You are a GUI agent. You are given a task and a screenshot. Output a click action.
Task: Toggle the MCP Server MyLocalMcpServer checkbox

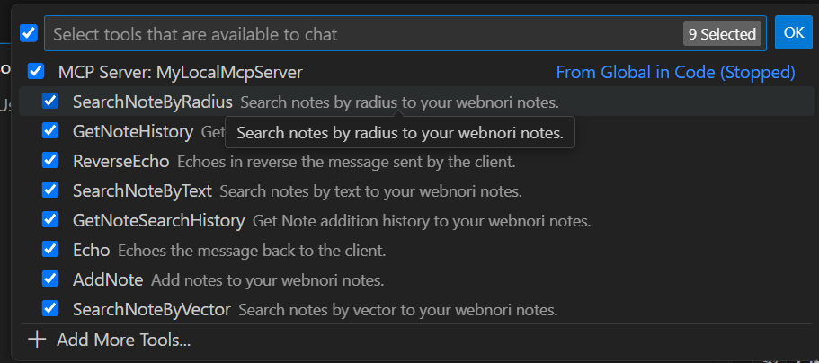coord(36,72)
